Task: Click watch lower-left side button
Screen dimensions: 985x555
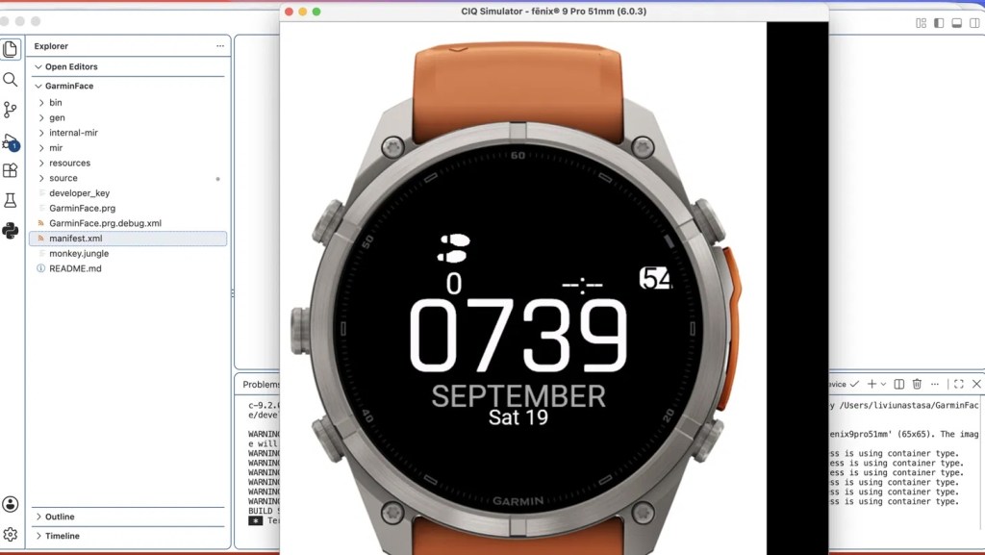Action: tap(328, 438)
